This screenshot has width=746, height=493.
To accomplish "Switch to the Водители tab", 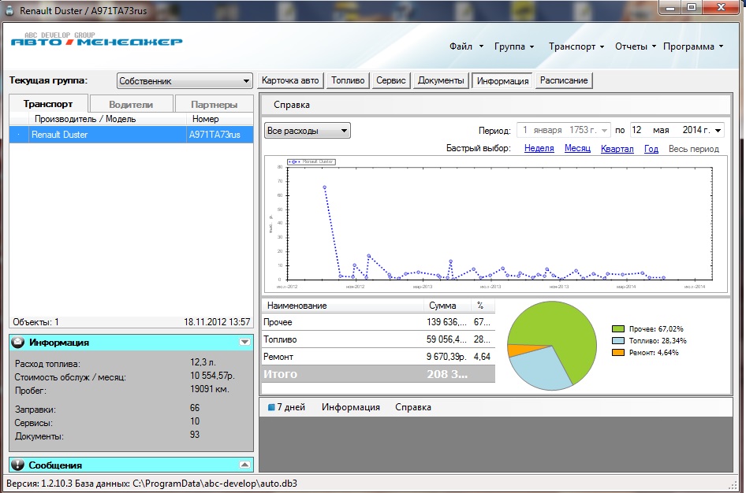I will click(131, 104).
